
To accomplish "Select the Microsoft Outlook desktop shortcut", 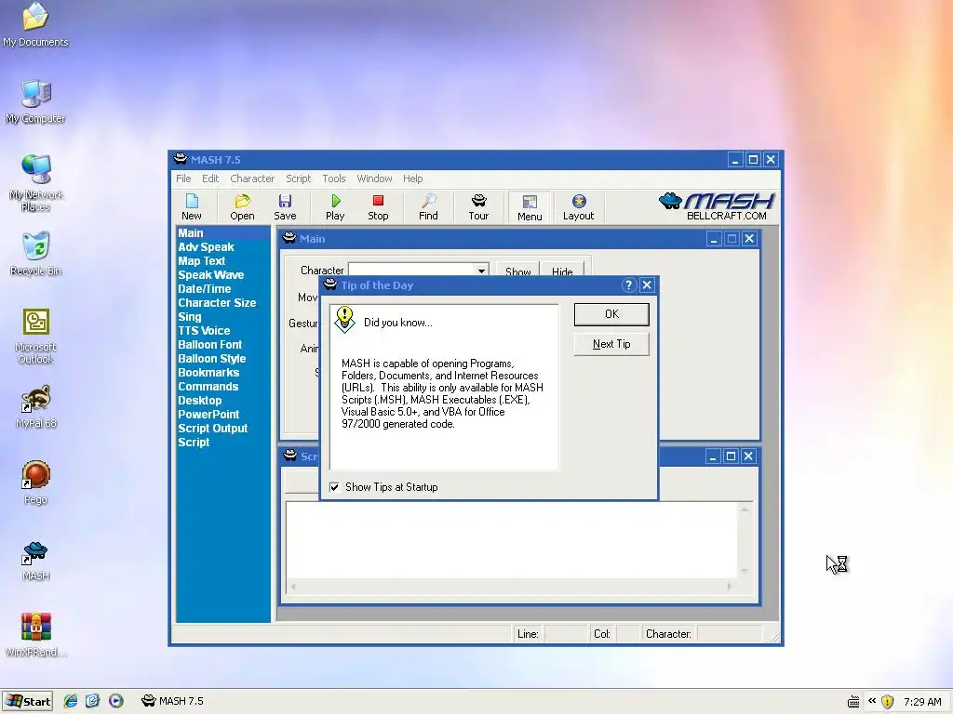I will [x=35, y=337].
